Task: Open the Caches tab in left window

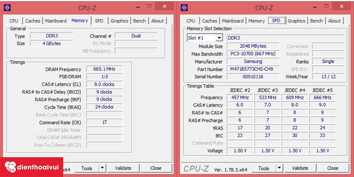Action: click(32, 21)
